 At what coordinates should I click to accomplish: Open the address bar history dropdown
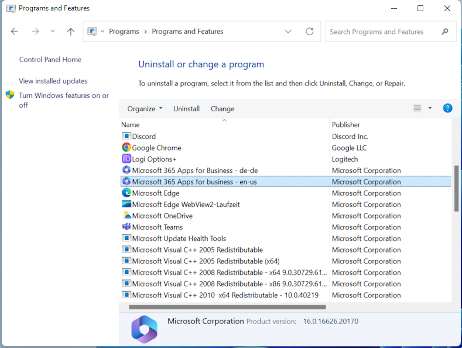pyautogui.click(x=288, y=31)
